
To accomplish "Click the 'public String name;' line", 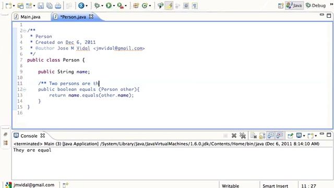I will (64, 72).
